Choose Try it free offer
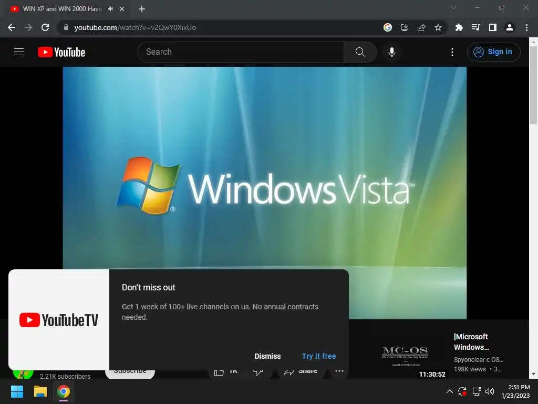The height and width of the screenshot is (404, 538). [319, 356]
